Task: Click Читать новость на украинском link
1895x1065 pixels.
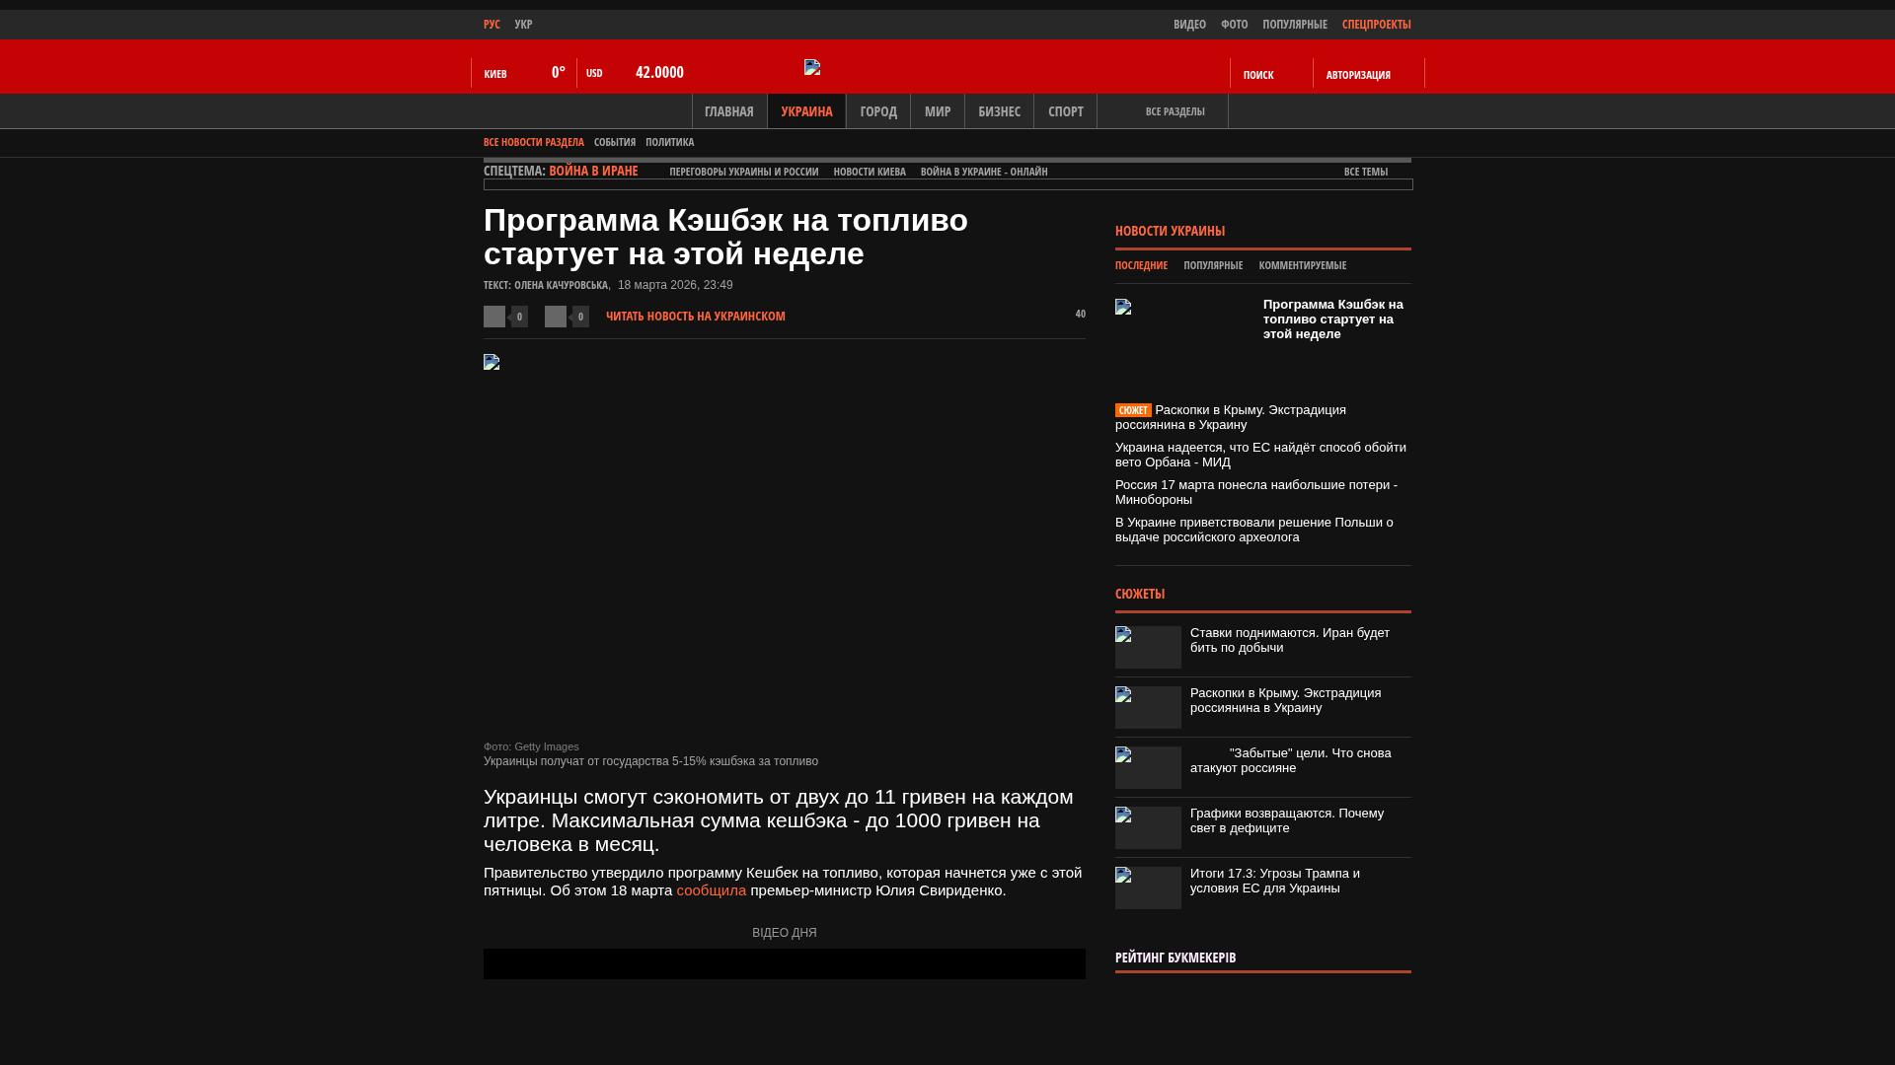Action: (695, 317)
